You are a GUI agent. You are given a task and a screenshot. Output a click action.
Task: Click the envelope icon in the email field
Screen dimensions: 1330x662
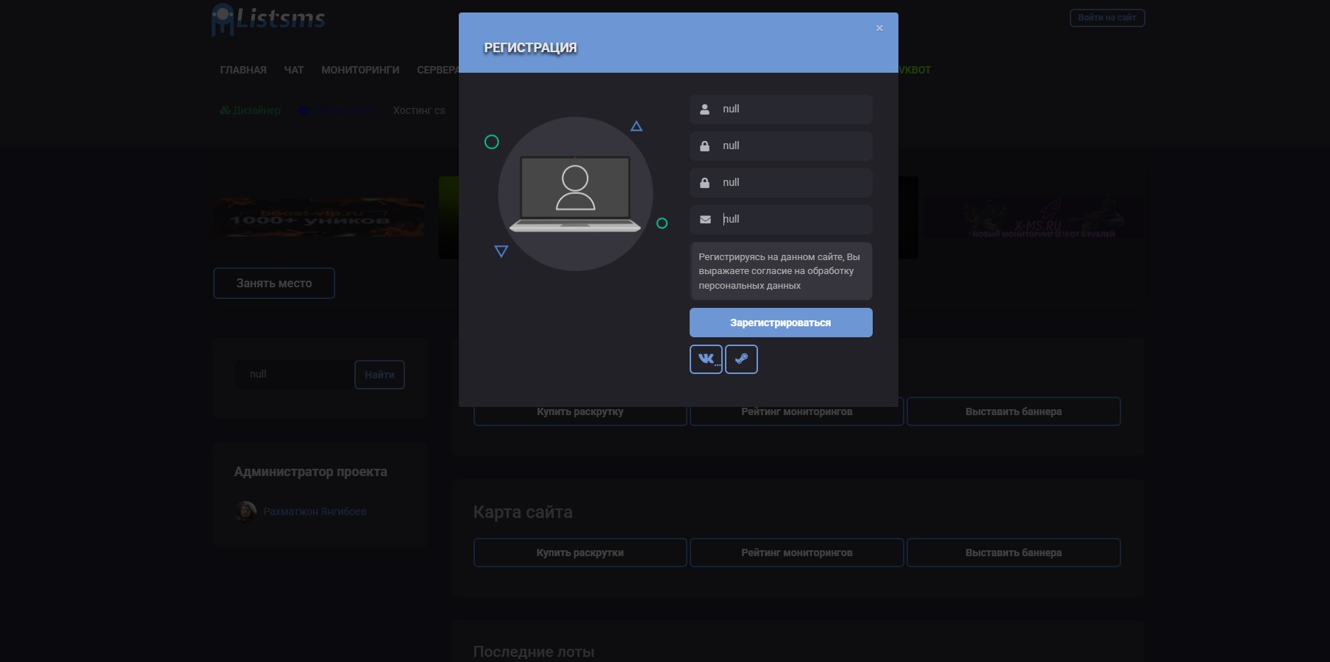click(x=705, y=220)
